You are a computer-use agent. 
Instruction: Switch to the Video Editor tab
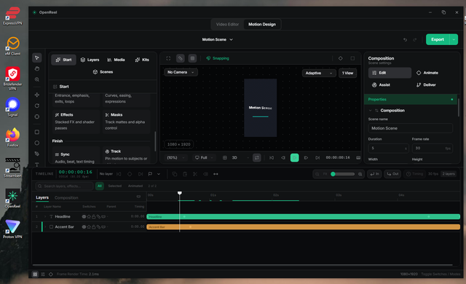pos(227,24)
